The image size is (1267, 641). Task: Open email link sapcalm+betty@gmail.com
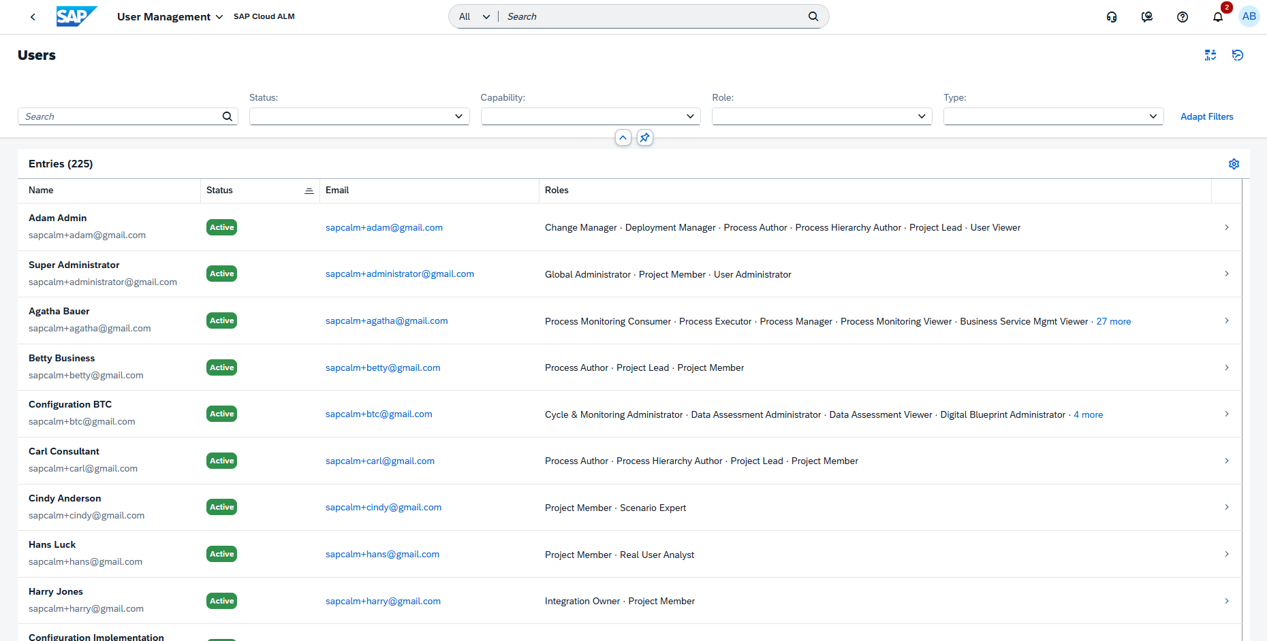[383, 368]
